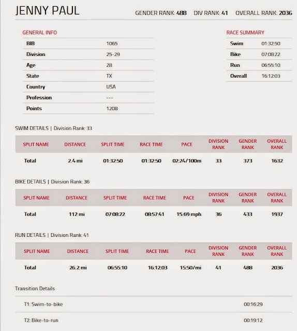This screenshot has width=297, height=331.
Task: Click DIVISION RANK header in run table
Action: (x=218, y=251)
